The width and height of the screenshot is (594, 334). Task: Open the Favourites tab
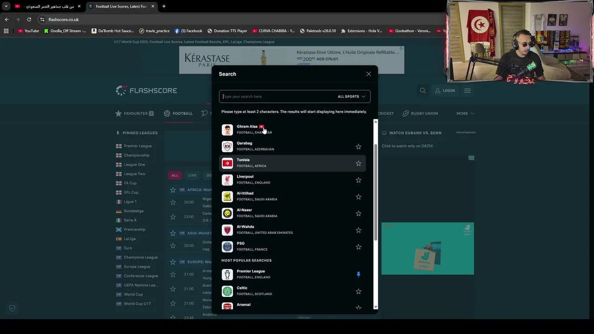(x=135, y=113)
